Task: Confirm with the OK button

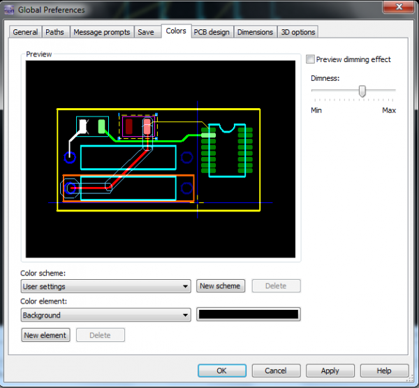Action: (221, 371)
